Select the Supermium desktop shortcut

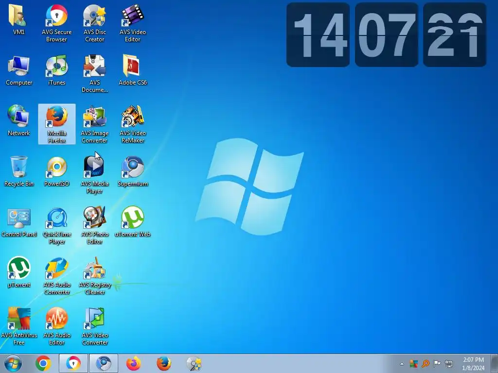[133, 171]
